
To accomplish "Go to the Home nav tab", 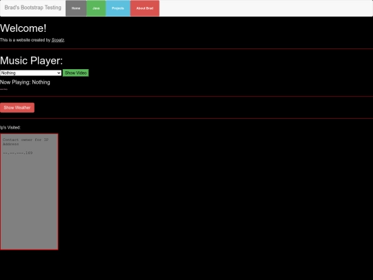I will tap(76, 8).
